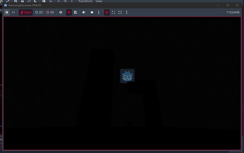Screen dimensions: 244x153
Task: Advance one frame with the next-frame button
Action: pos(13,12)
